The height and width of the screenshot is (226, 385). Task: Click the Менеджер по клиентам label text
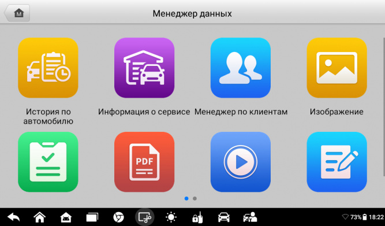click(241, 112)
